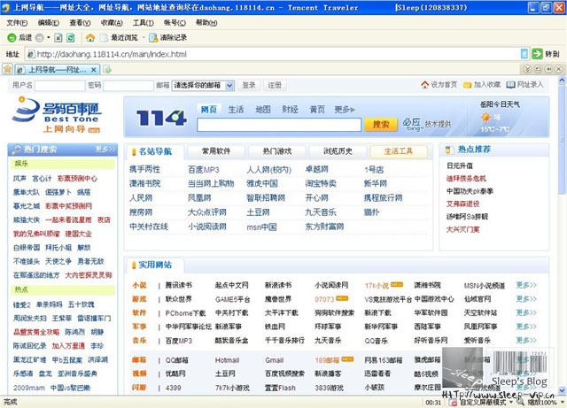This screenshot has height=408, width=567.
Task: Click 设为首页 house icon link
Action: (439, 85)
